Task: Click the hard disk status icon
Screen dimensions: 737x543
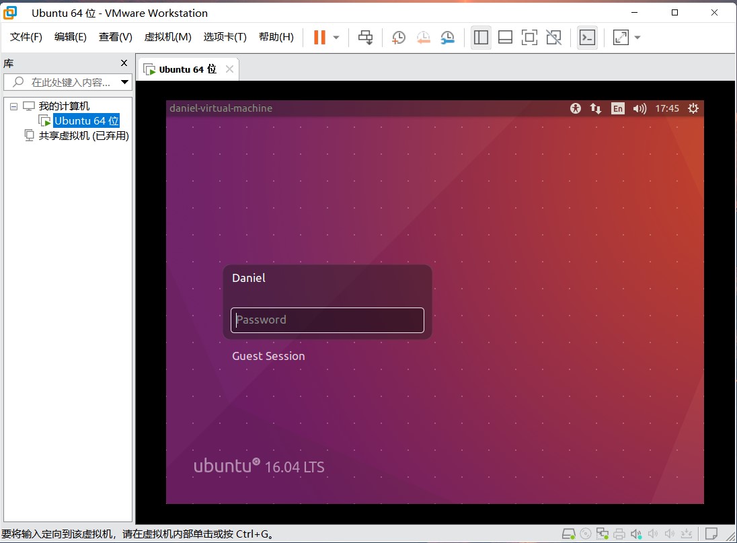Action: [568, 534]
